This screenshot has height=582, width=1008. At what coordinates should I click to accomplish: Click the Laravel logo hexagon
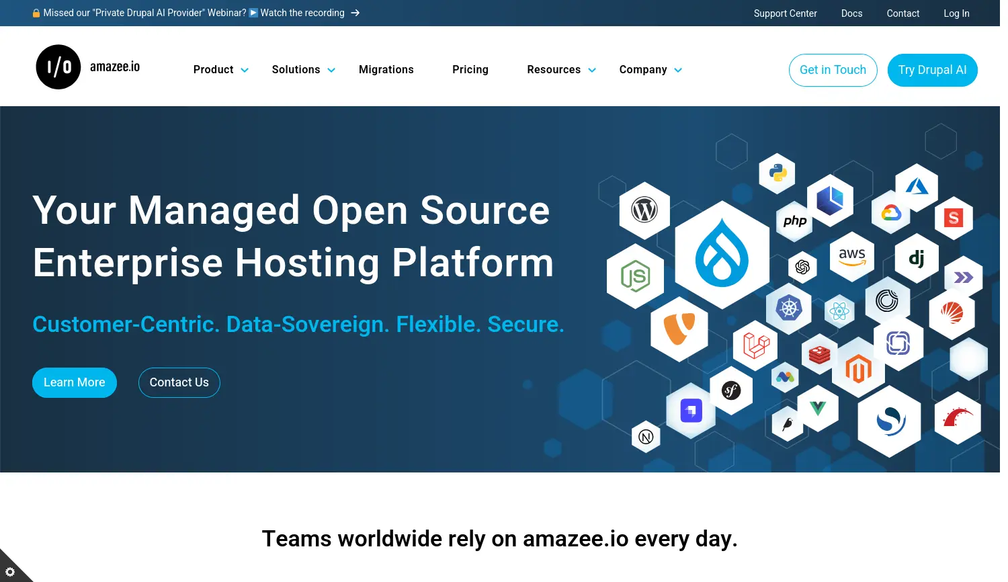[755, 346]
